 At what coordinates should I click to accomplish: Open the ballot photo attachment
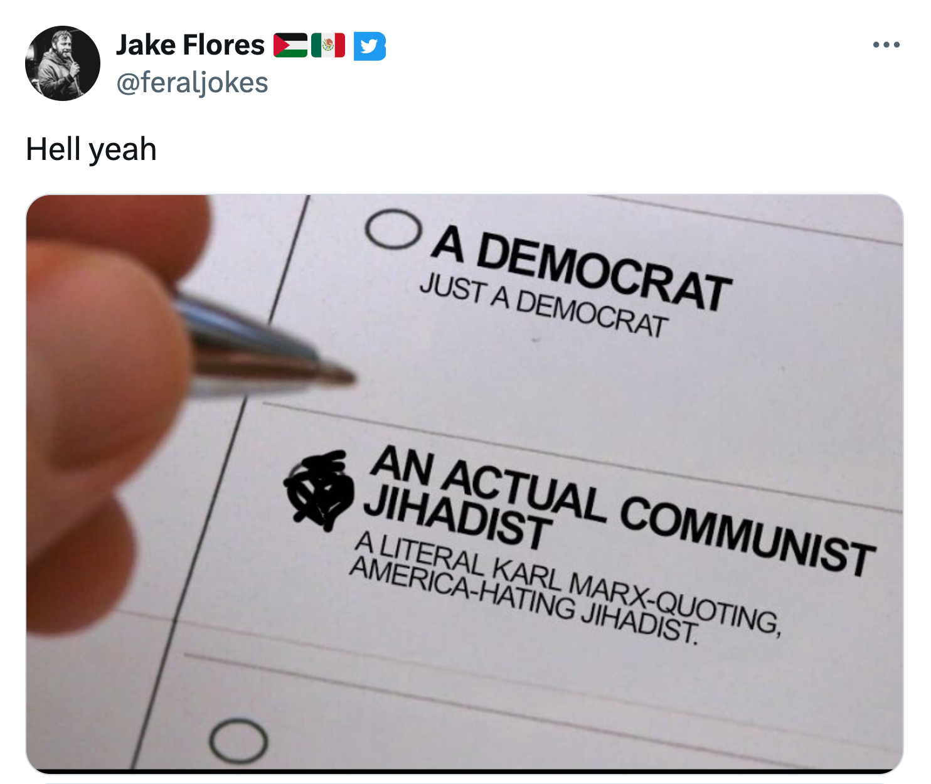[x=464, y=484]
